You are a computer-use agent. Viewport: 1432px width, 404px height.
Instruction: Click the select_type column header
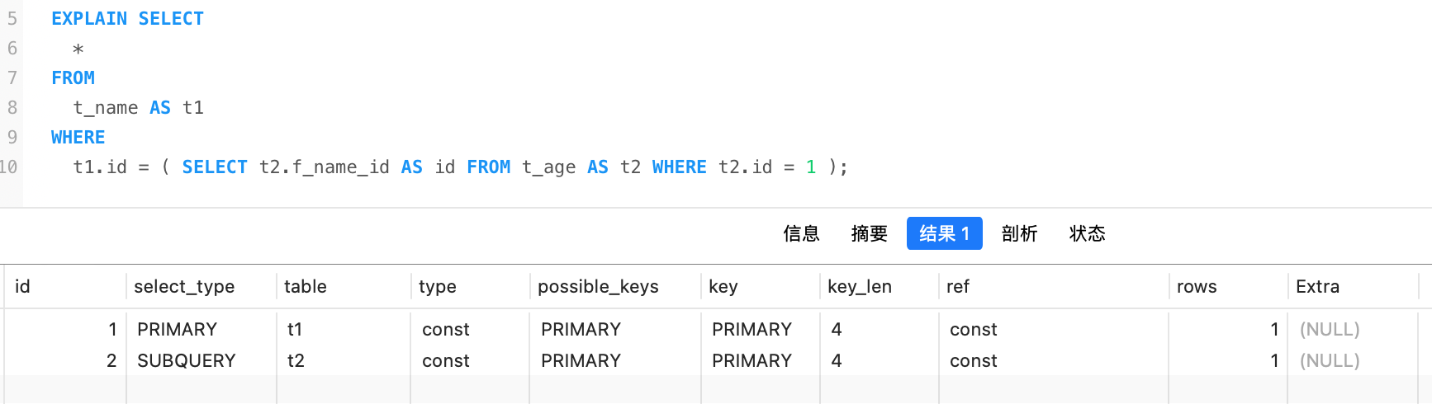[184, 287]
